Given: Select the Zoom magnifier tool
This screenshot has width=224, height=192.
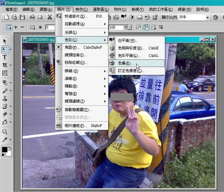Looking at the screenshot, I should point(5,132).
